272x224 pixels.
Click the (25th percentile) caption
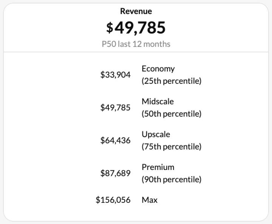click(x=171, y=81)
